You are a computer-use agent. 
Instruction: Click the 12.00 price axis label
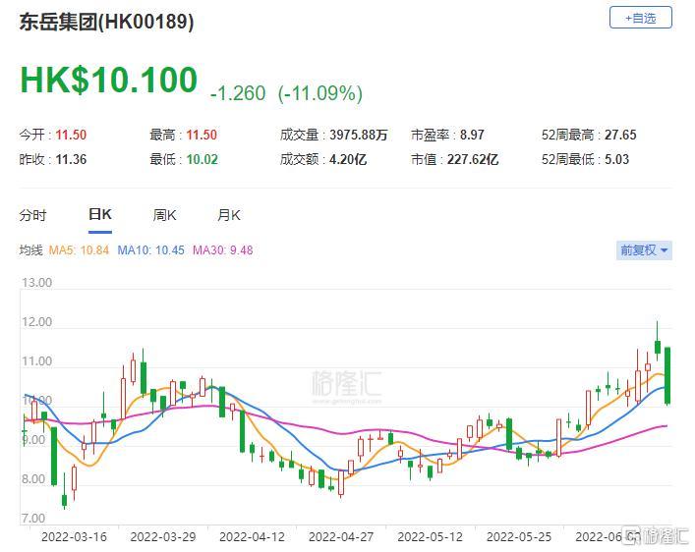coord(36,322)
